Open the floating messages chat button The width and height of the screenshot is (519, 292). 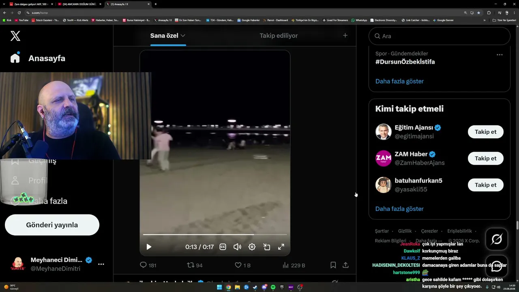click(497, 266)
